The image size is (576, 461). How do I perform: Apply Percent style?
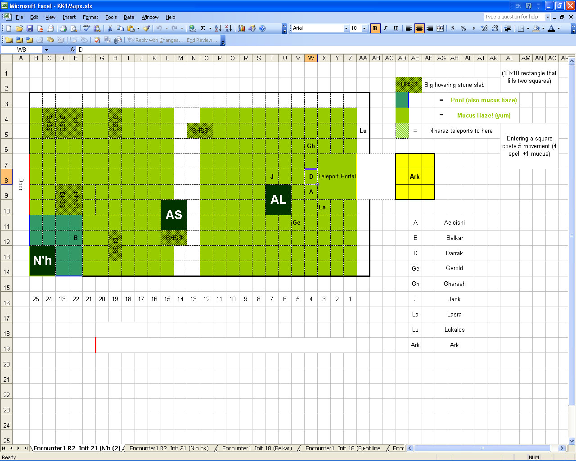[463, 28]
